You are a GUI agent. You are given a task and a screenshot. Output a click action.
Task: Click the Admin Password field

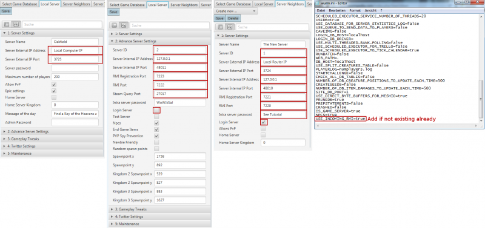75,123
